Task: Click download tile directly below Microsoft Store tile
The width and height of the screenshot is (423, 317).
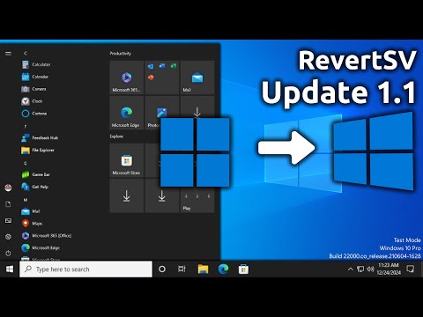Action: tap(127, 195)
